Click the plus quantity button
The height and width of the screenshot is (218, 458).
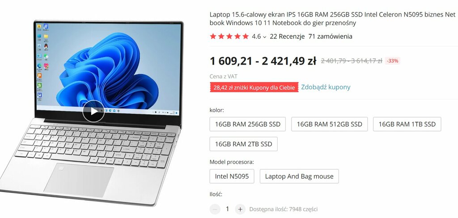pos(240,209)
